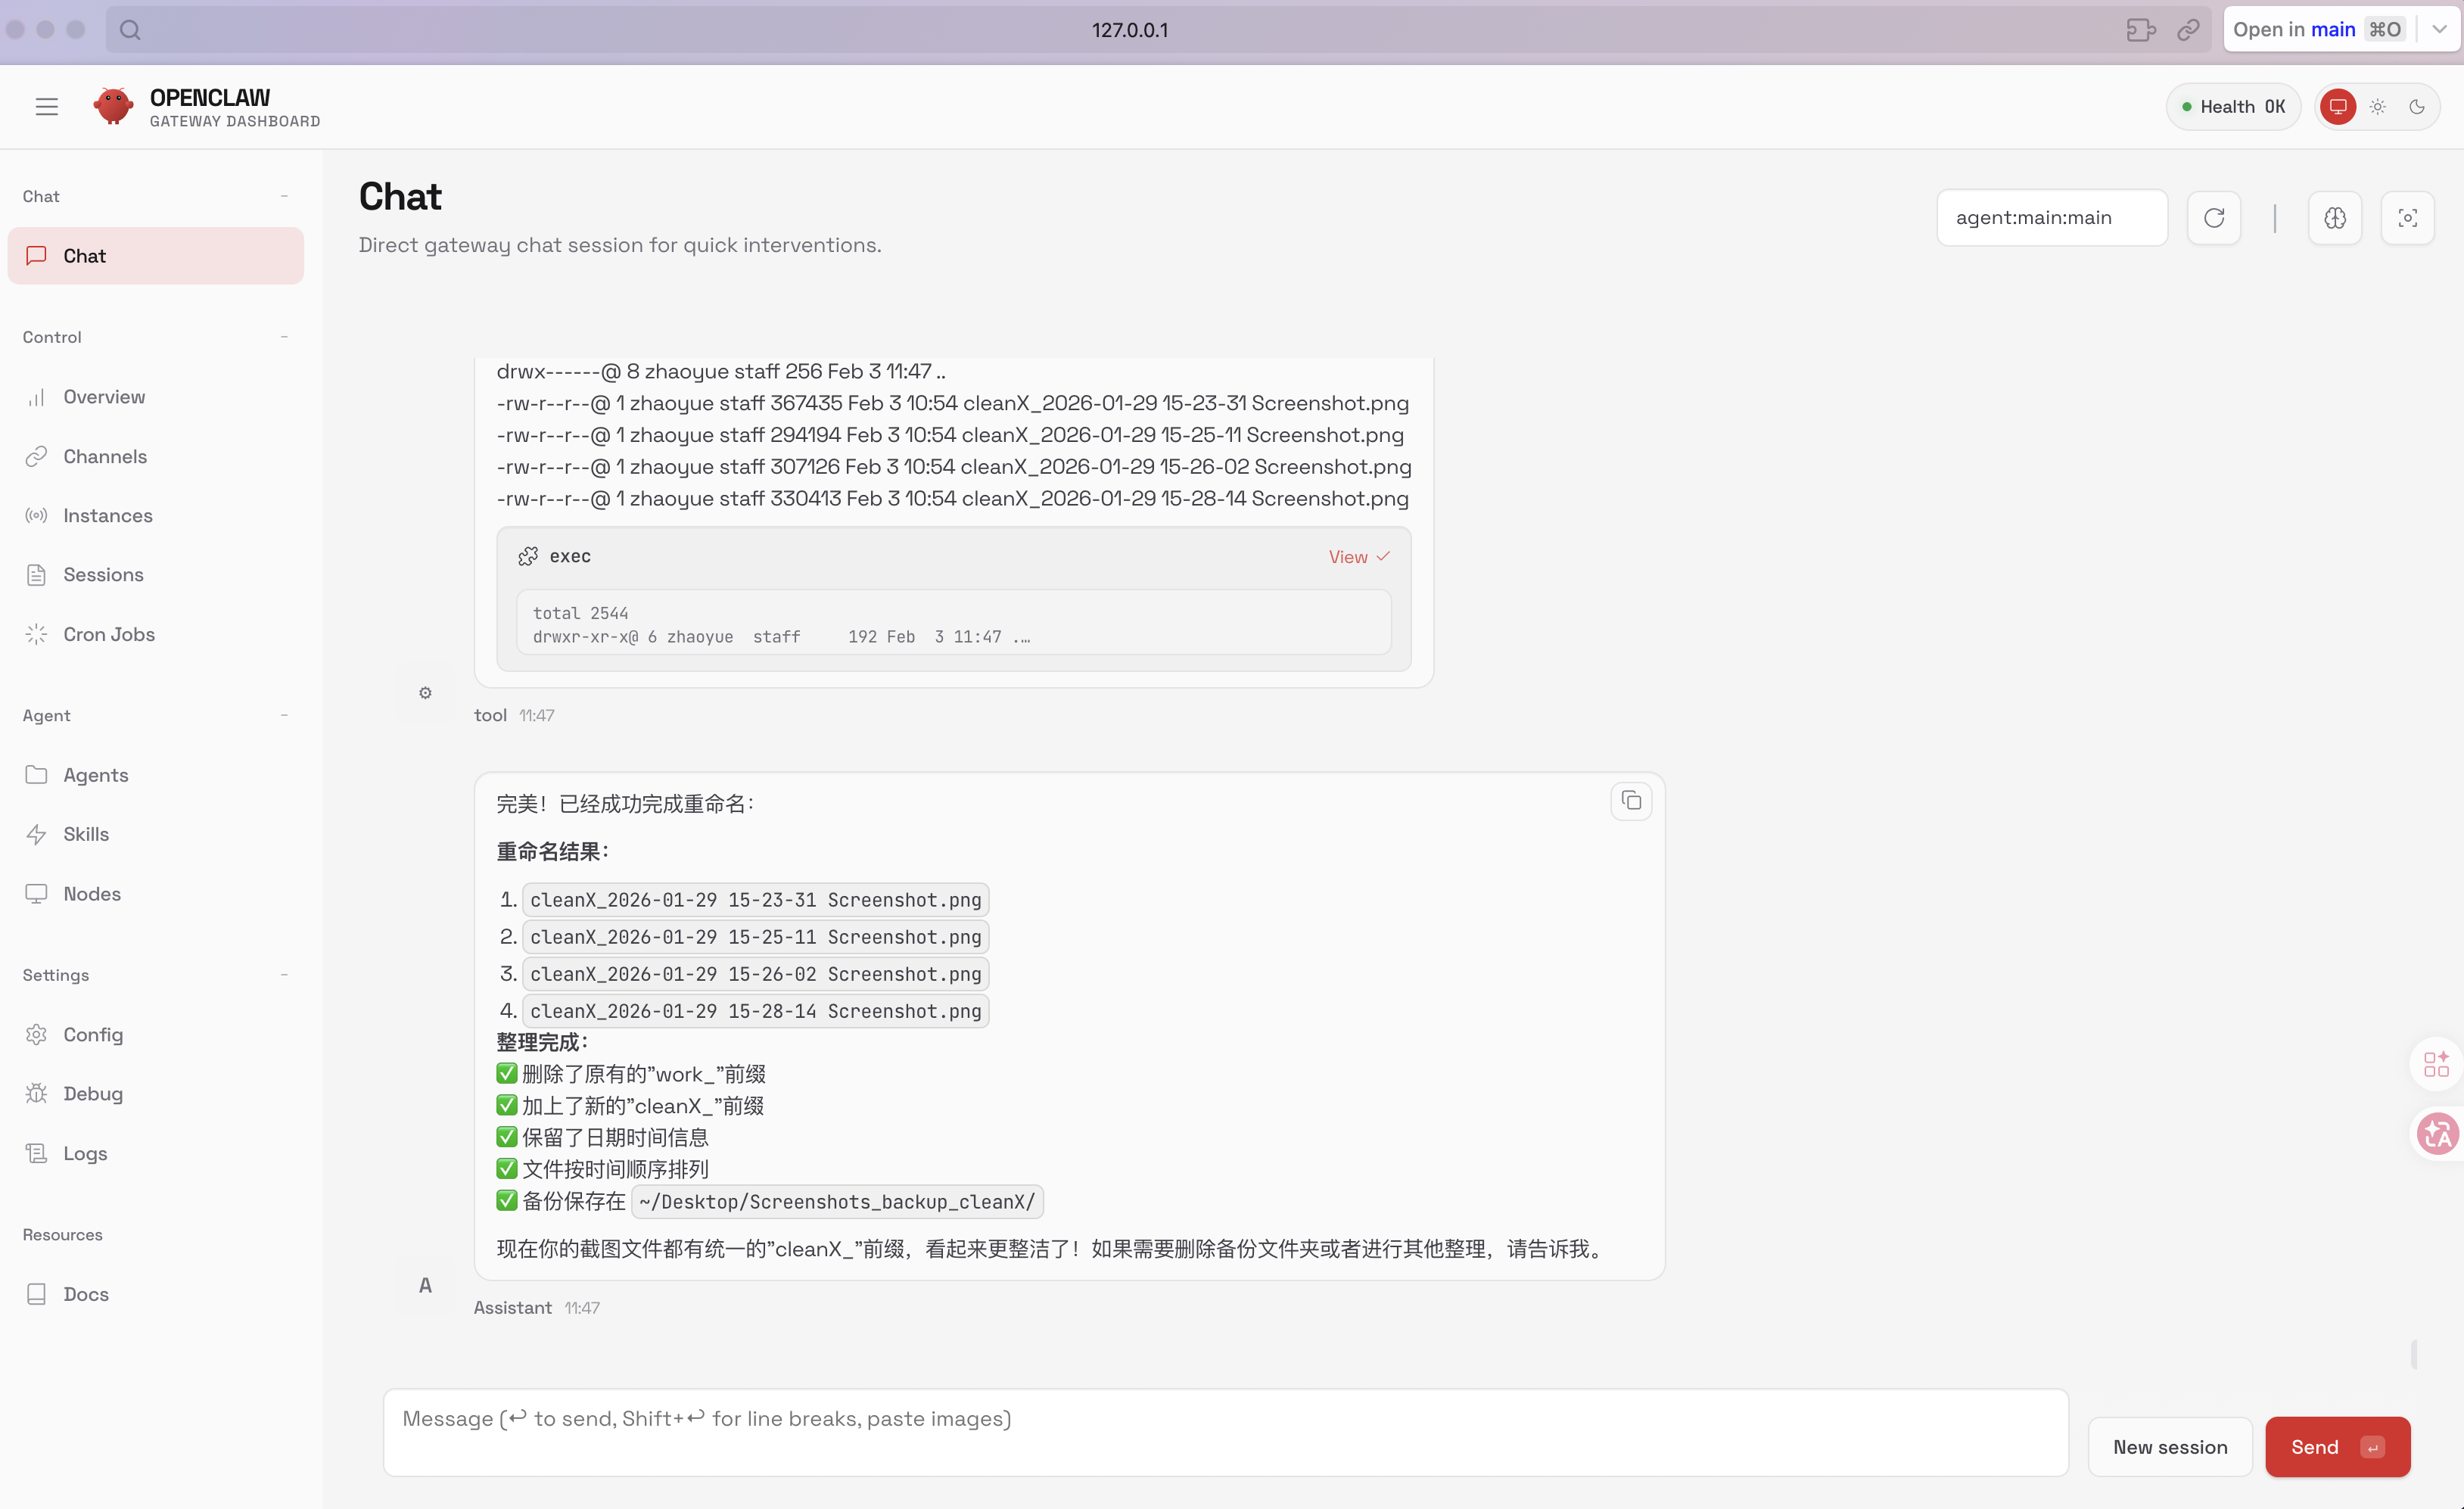Click the translate floating icon
The image size is (2464, 1509).
pos(2437,1134)
